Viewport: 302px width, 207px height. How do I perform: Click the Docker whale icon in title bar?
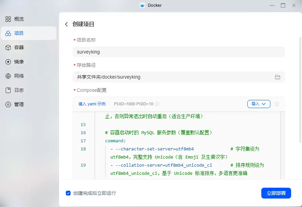click(143, 5)
